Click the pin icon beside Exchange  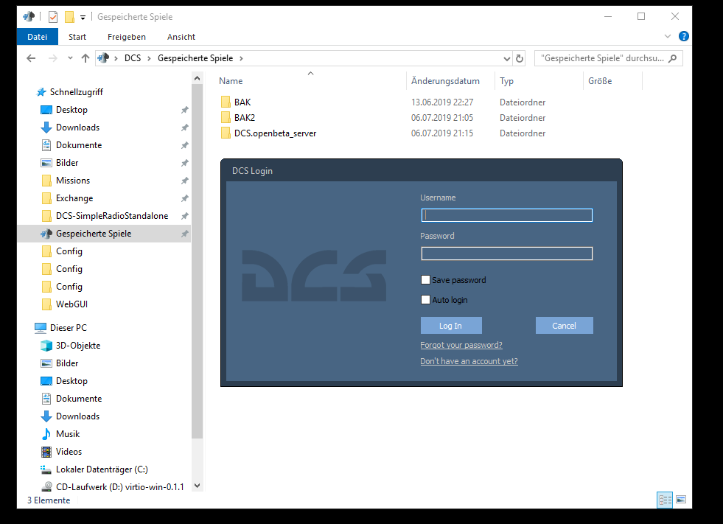pos(184,198)
